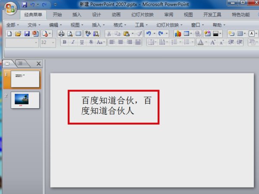Open the 文件 menu
Screen dimensions: 259x194
[x=34, y=25]
